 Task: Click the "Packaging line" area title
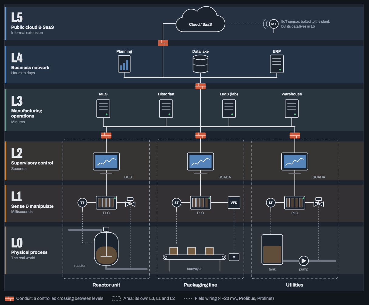point(200,285)
